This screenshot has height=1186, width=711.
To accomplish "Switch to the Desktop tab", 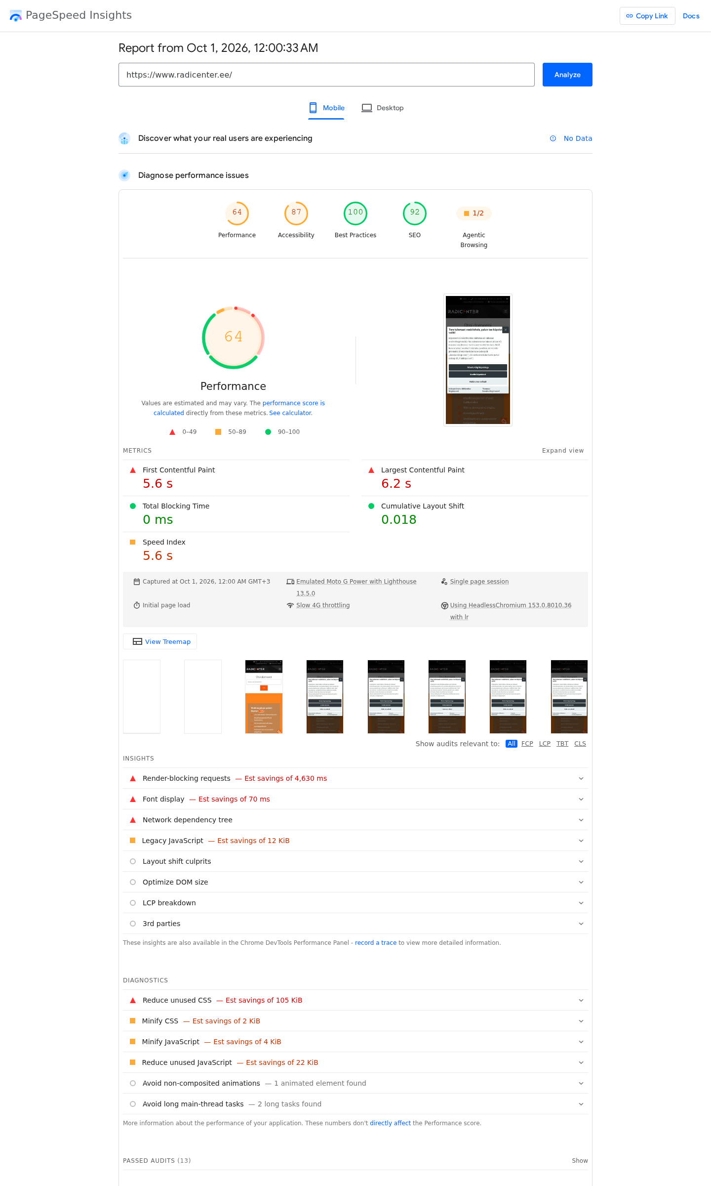I will click(383, 108).
